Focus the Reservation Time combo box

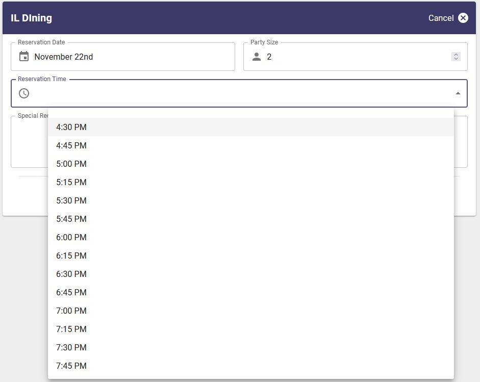tap(240, 93)
